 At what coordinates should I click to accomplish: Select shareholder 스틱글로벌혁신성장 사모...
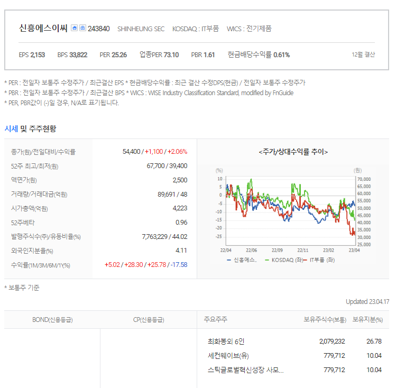[245, 370]
